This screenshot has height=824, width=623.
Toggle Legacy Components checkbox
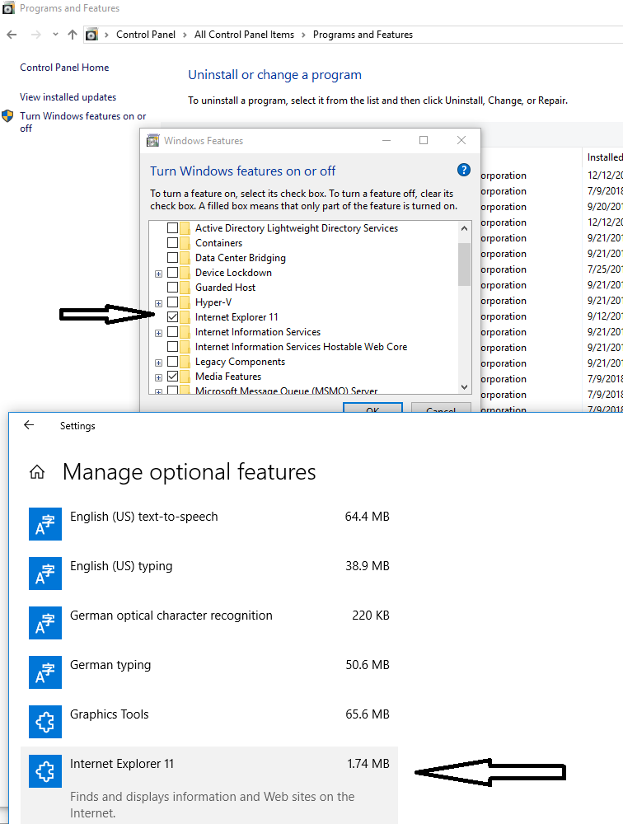click(x=172, y=362)
